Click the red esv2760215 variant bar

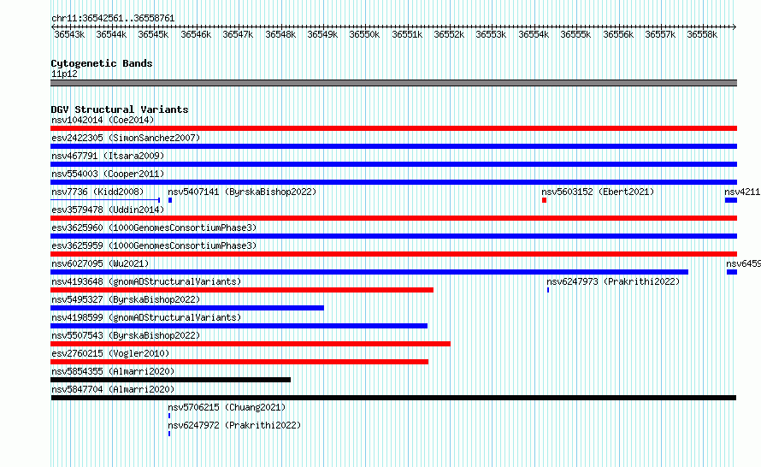coord(239,362)
